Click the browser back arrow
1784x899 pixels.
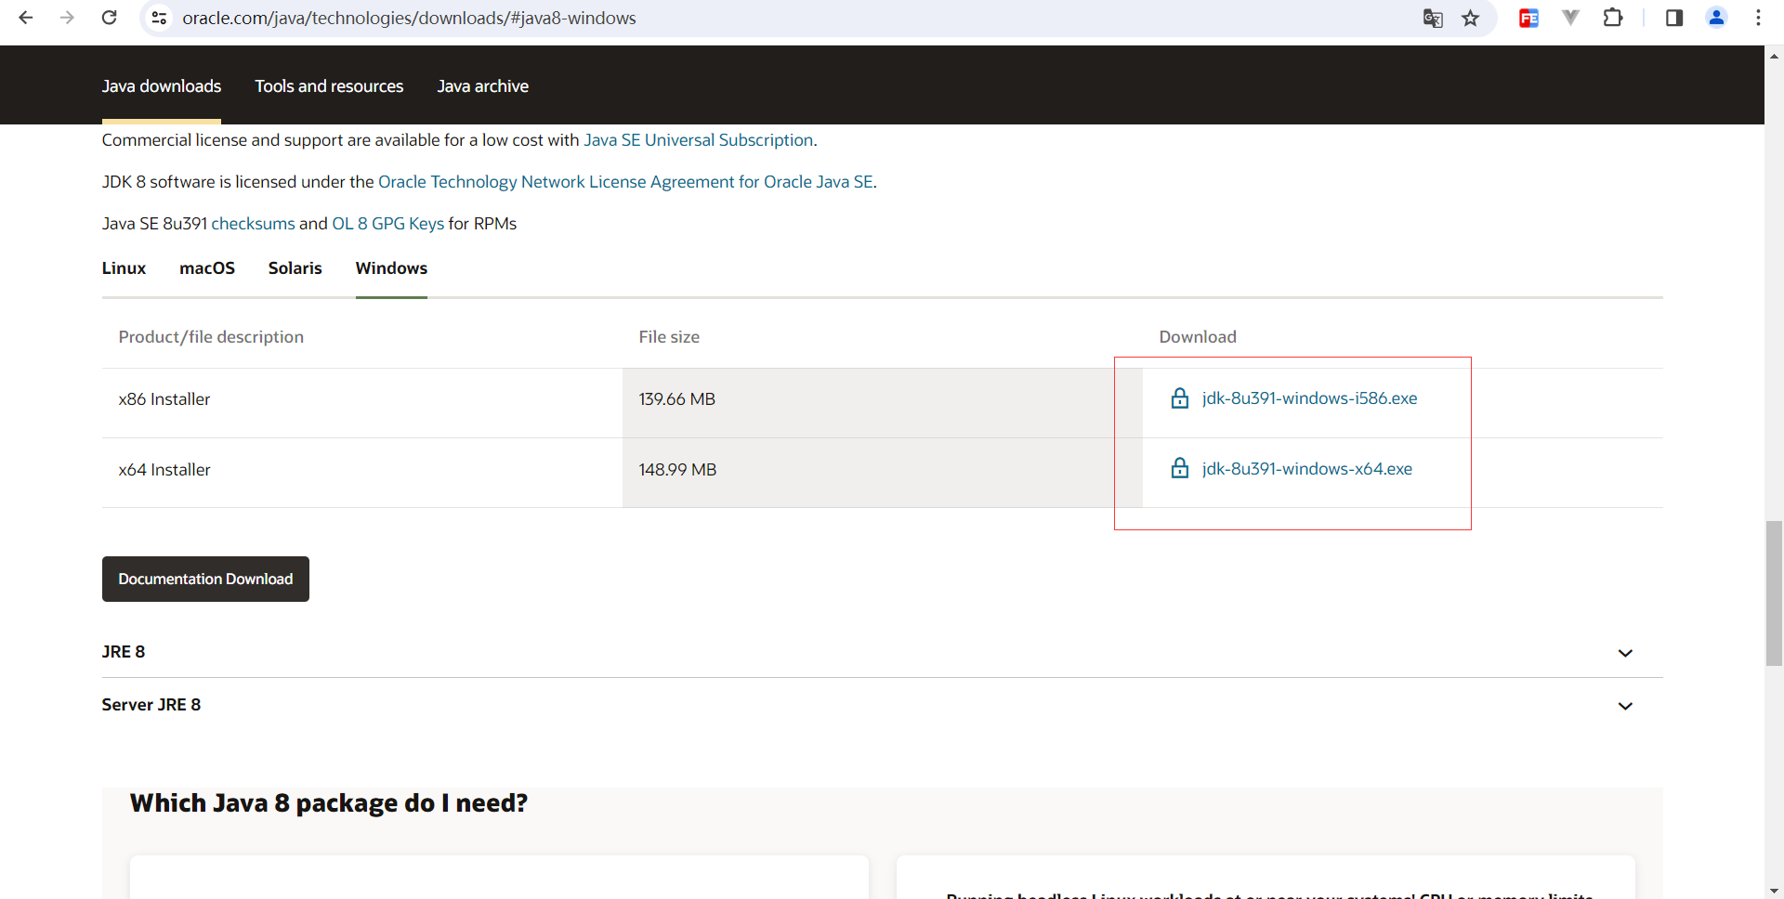[x=26, y=18]
